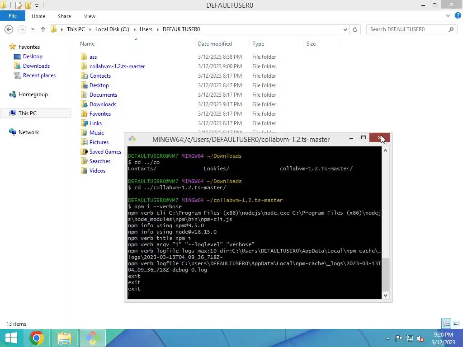Viewport: 463px width, 347px height.
Task: Open the Share ribbon tab
Action: [x=64, y=16]
